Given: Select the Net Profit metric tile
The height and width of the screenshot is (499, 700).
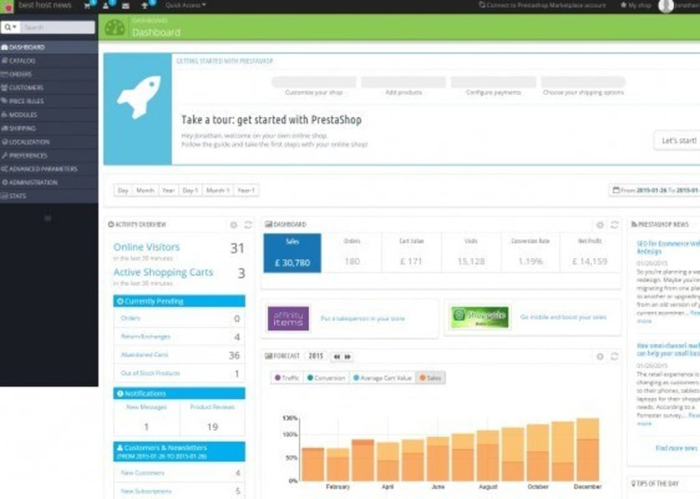Looking at the screenshot, I should [590, 253].
